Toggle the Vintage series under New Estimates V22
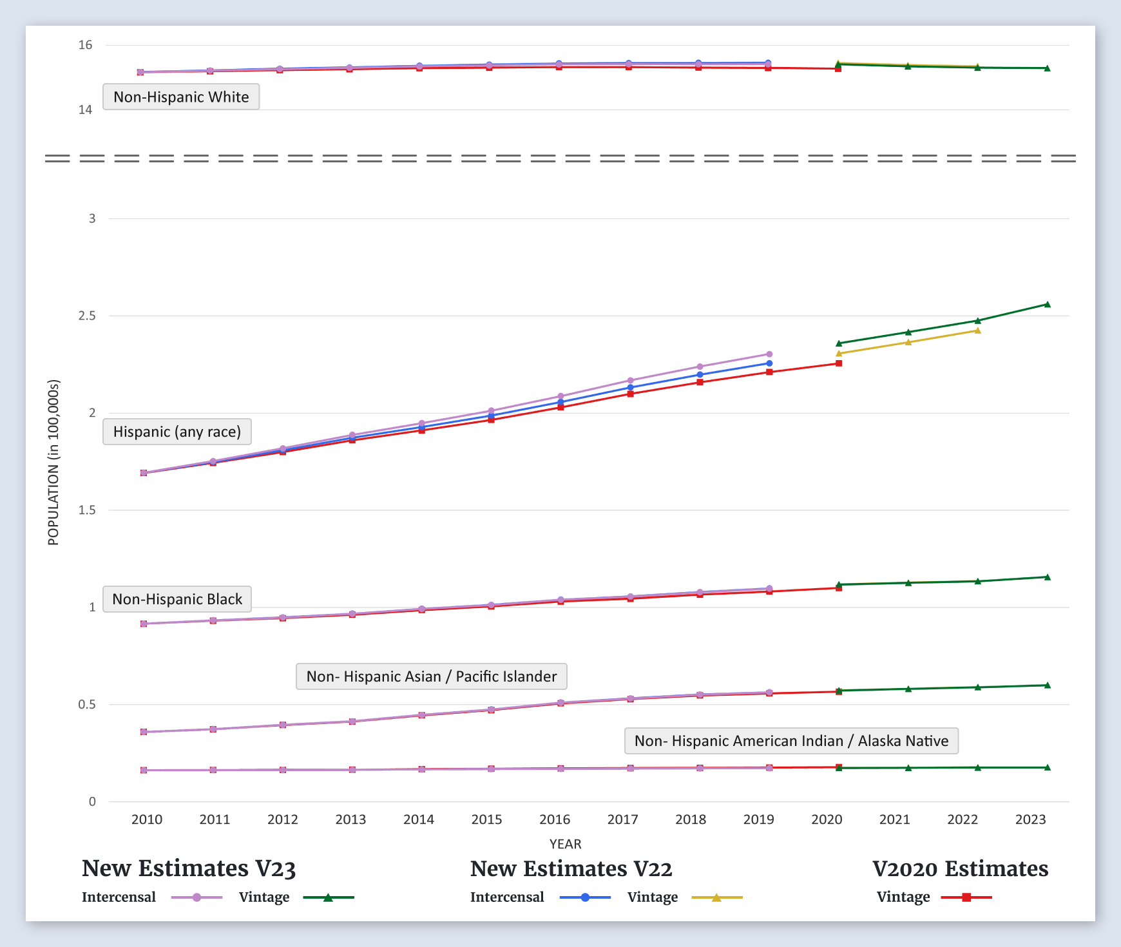This screenshot has width=1121, height=947. (653, 897)
